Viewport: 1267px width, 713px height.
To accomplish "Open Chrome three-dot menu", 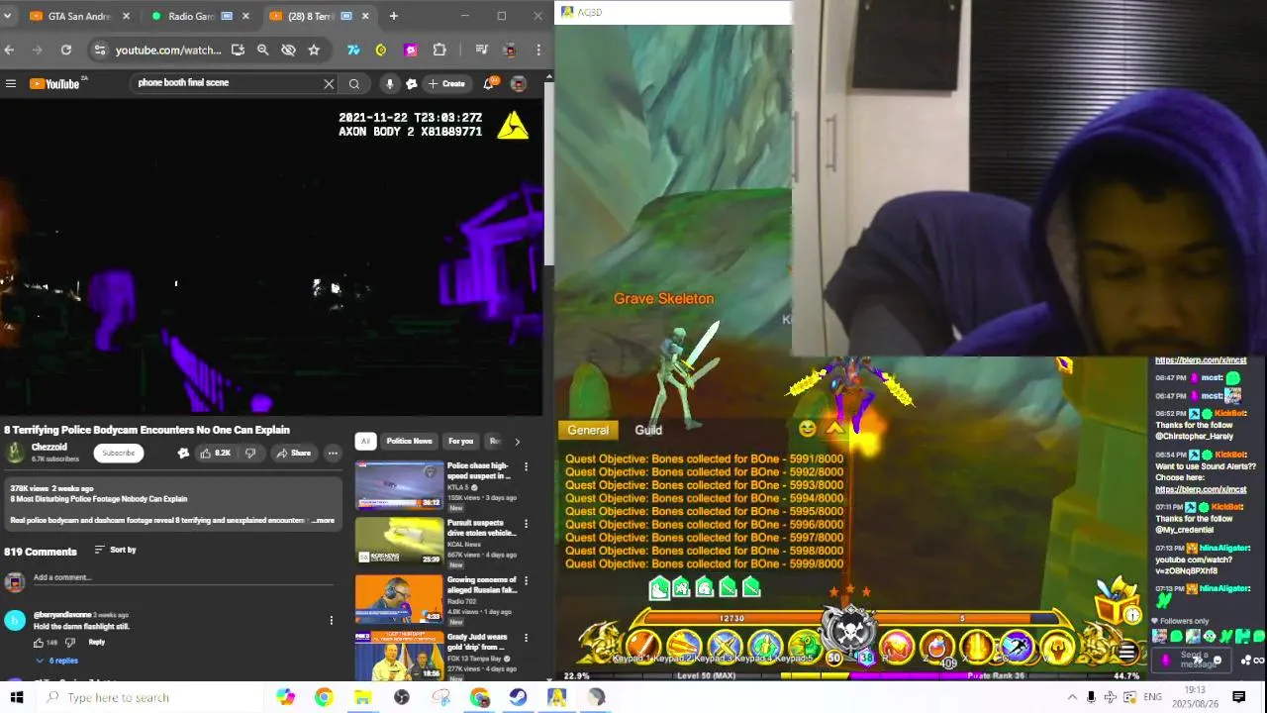I will pyautogui.click(x=538, y=50).
